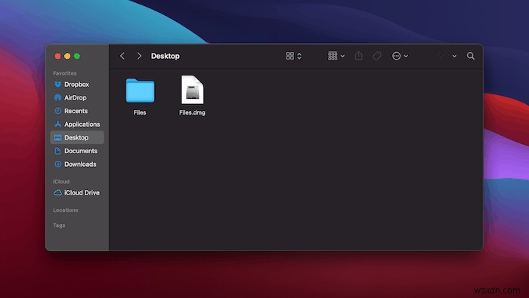Open the group-by items icon

click(x=333, y=56)
